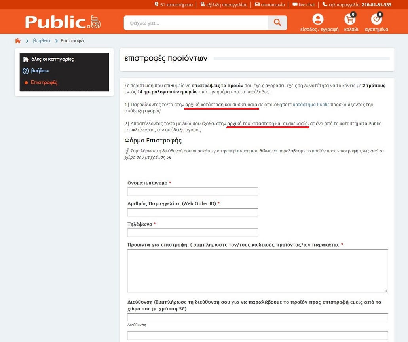Viewport: 408px width, 342px height.
Task: Focus the Προιοντα για επιστροφη textarea
Action: click(258, 271)
